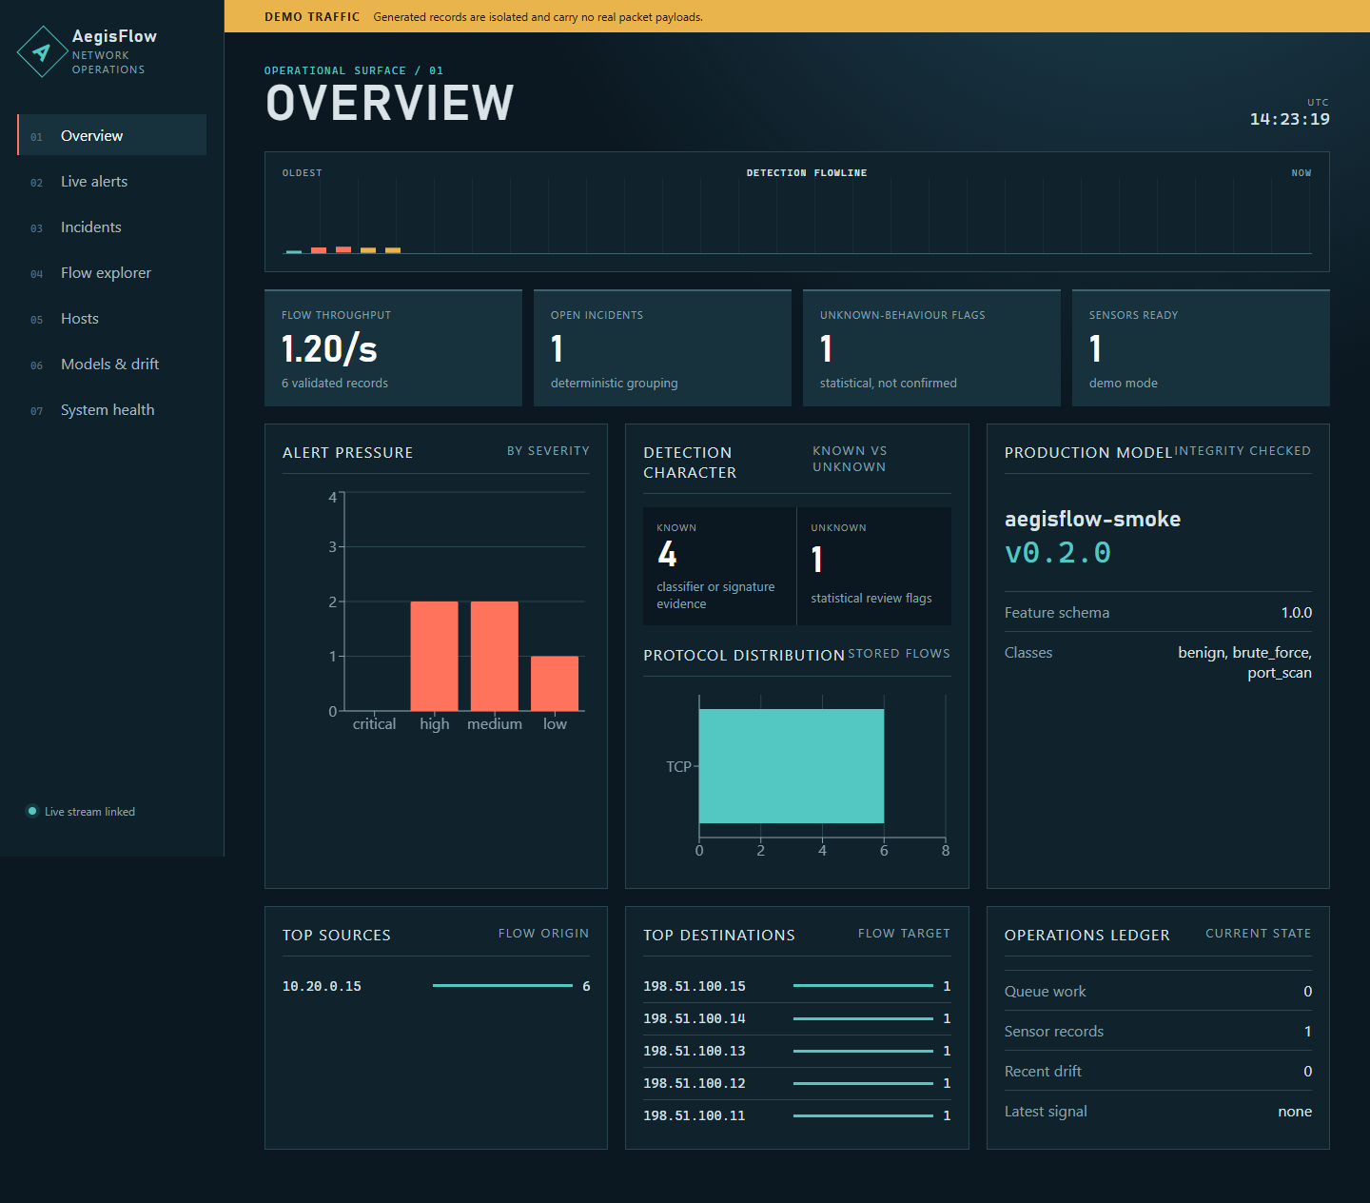This screenshot has width=1370, height=1203.
Task: Click the Sensors Ready card
Action: (x=1201, y=348)
